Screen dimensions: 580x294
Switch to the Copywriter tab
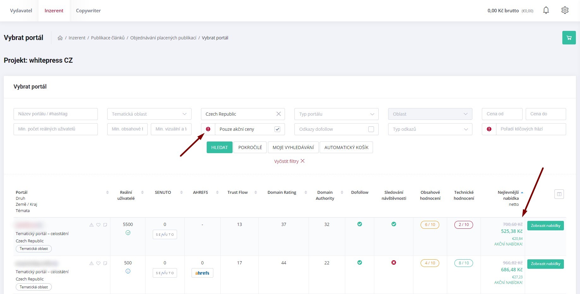(x=88, y=11)
